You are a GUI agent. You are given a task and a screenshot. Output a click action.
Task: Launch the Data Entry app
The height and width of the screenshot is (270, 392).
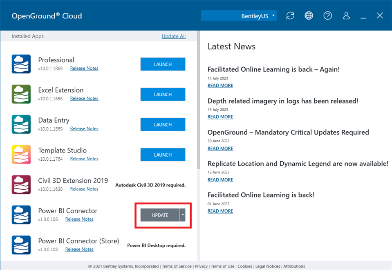pyautogui.click(x=163, y=124)
